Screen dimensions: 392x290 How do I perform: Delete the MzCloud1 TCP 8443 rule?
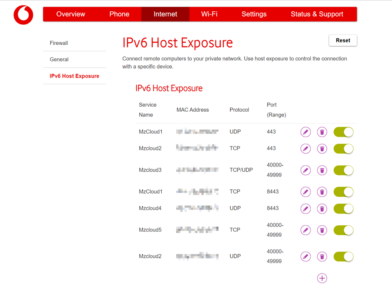click(x=322, y=192)
